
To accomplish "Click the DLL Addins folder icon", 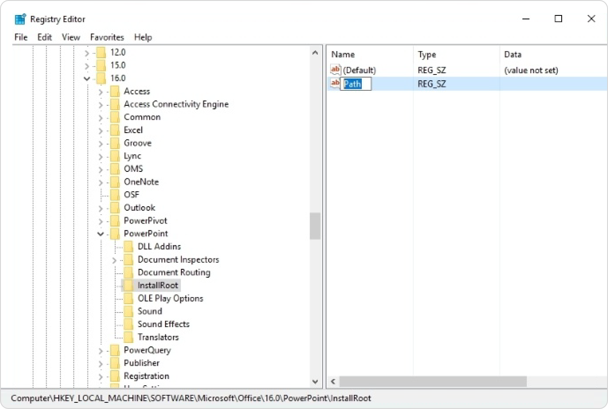I will coord(128,246).
